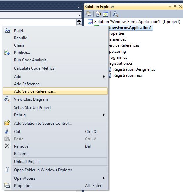Click the Properties icon in Solution Explorer toolbar
Image resolution: width=183 pixels, height=192 pixels.
89,14
